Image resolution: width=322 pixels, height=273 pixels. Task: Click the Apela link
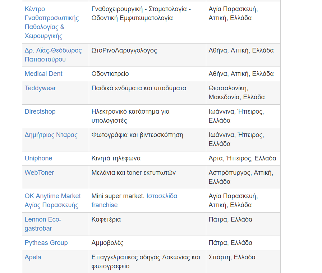click(33, 257)
